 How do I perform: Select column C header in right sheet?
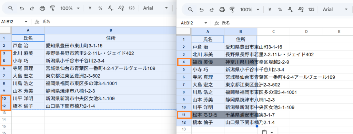click(x=273, y=32)
